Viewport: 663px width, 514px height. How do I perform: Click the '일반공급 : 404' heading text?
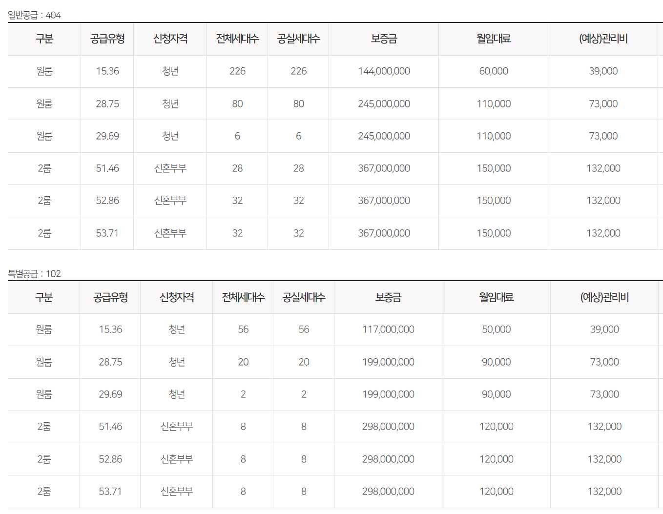[x=34, y=15]
